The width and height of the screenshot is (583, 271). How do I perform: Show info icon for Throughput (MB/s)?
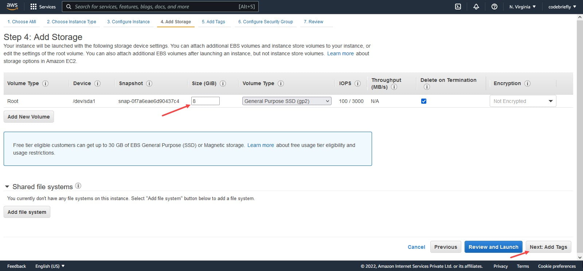coord(394,87)
